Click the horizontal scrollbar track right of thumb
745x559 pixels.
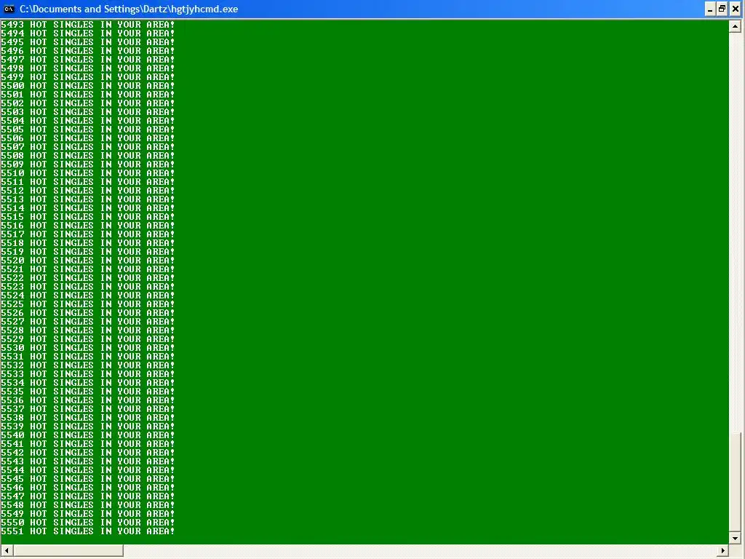pos(420,551)
